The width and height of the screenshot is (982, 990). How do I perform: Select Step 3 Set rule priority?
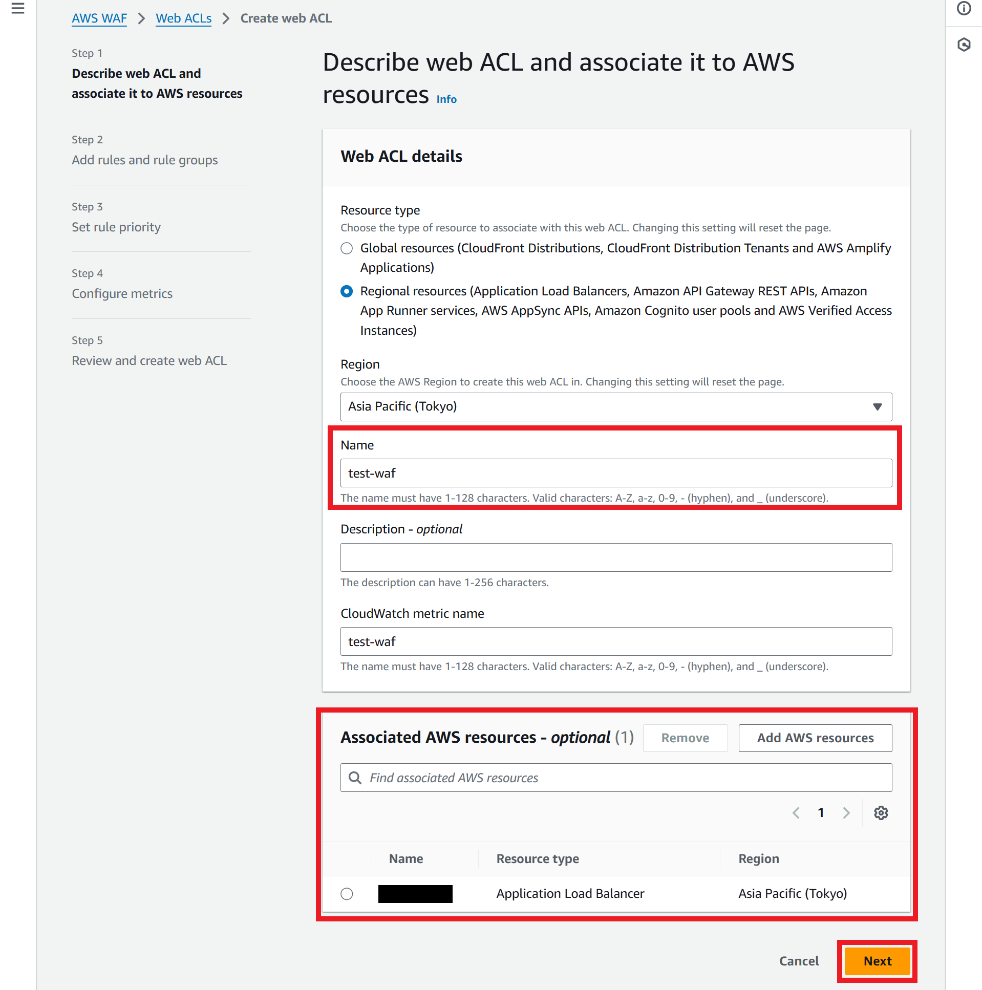pos(116,227)
